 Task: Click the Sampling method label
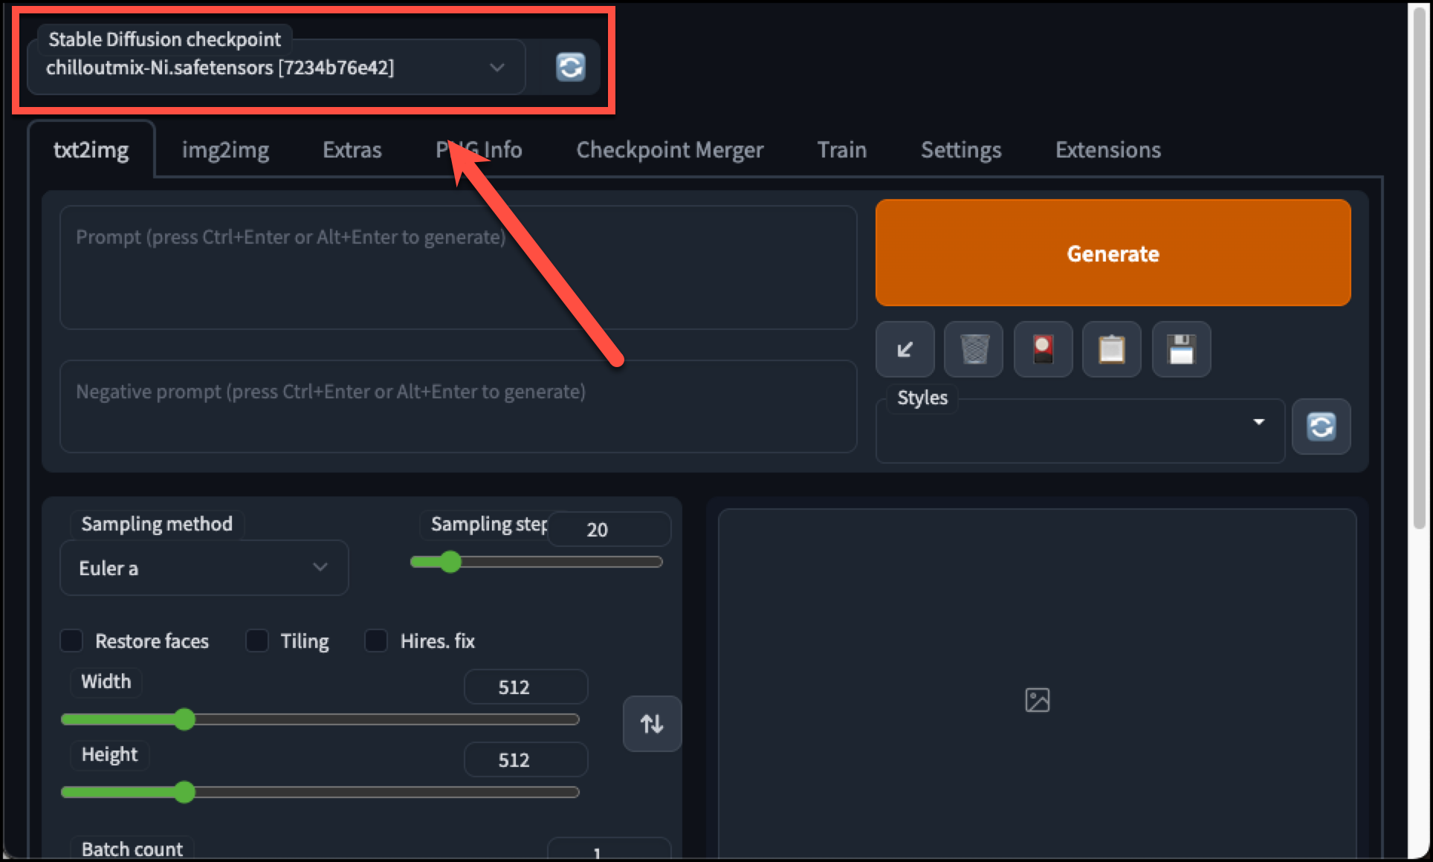pos(157,524)
